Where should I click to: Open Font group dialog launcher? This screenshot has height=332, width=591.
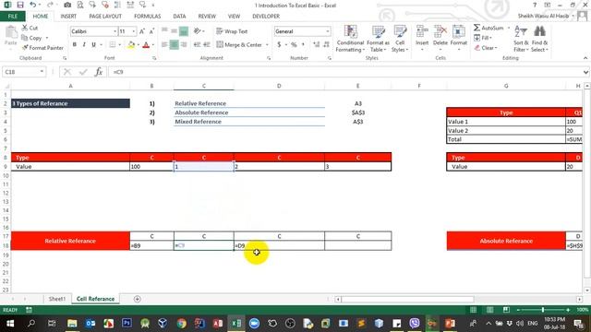click(x=154, y=58)
